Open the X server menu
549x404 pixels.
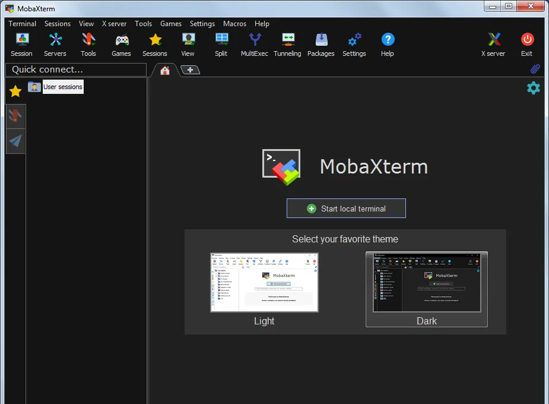pos(114,24)
